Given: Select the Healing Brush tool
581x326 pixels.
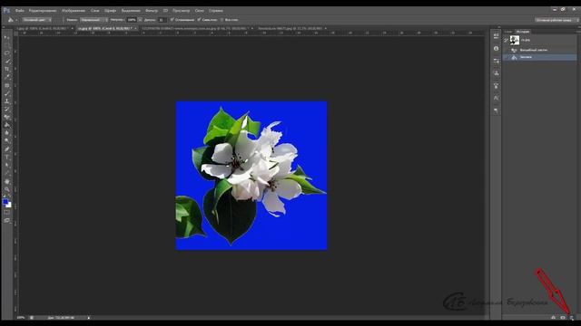Looking at the screenshot, I should [x=6, y=85].
